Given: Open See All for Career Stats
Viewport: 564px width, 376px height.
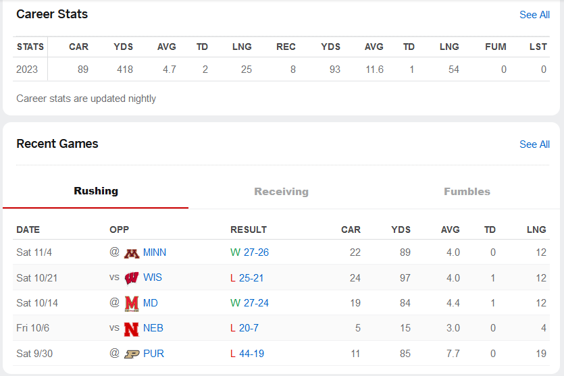Looking at the screenshot, I should pos(534,15).
